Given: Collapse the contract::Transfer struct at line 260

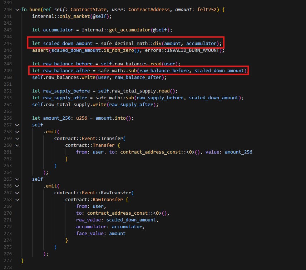Looking at the screenshot, I should 17,145.
